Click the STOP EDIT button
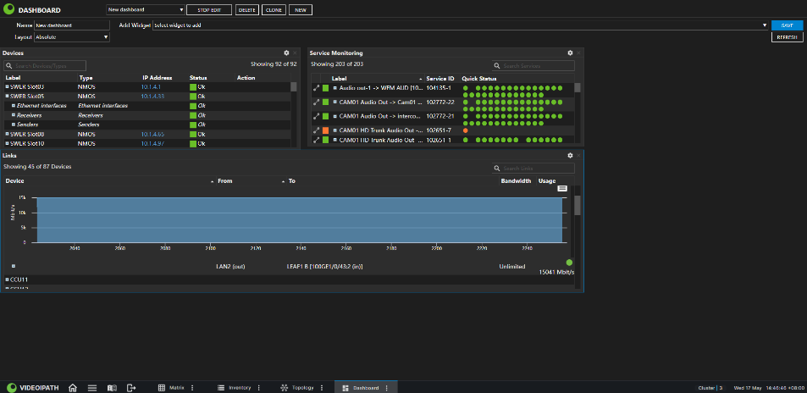 tap(209, 10)
